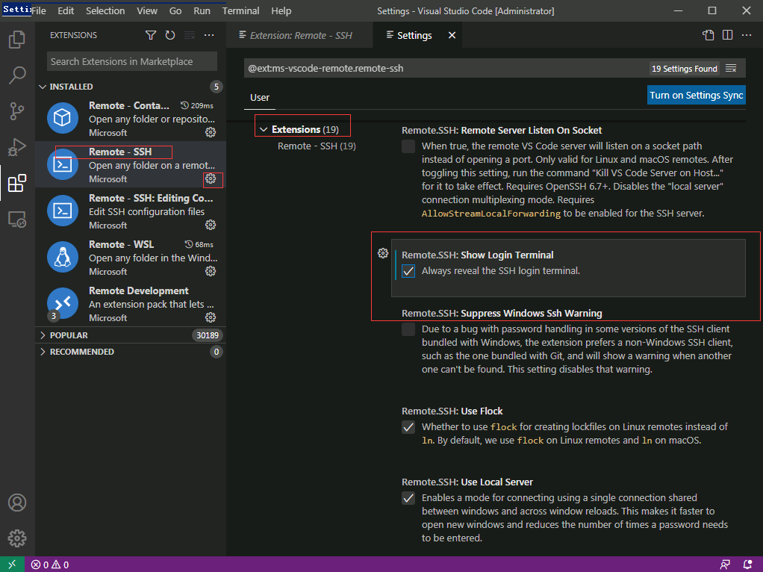This screenshot has height=572, width=763.
Task: Open manage gear for Remote - WSL
Action: tap(211, 271)
